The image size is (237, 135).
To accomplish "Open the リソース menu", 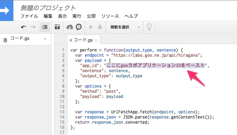I will click(110, 16).
